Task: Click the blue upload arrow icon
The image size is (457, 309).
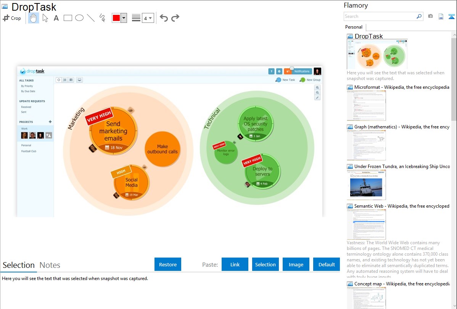Action: click(451, 16)
